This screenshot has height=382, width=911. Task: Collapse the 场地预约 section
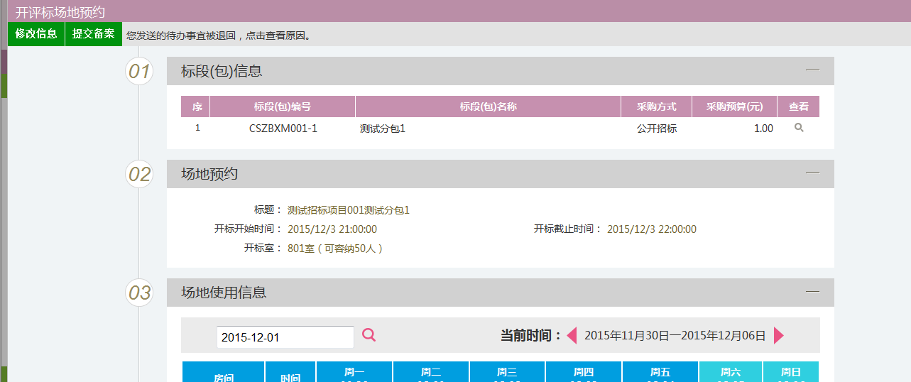tap(812, 173)
